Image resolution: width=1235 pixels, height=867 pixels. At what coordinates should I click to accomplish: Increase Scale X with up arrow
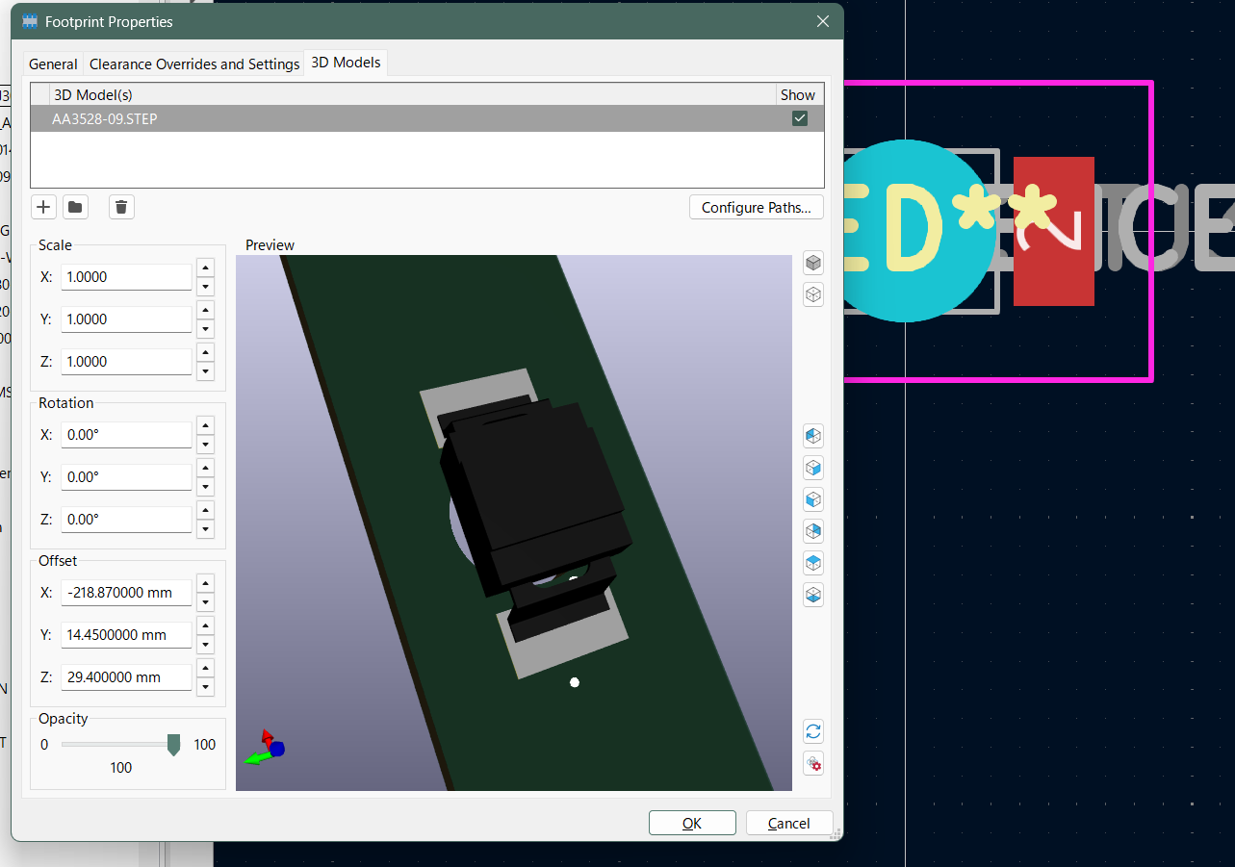205,268
